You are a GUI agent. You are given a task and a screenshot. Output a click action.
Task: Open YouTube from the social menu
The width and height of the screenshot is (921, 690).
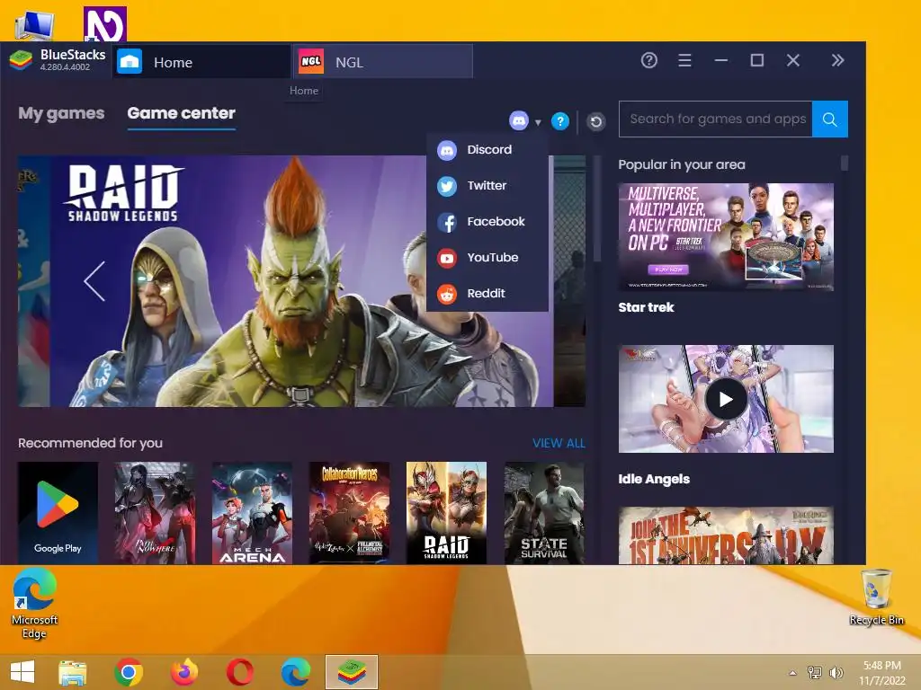[x=487, y=258]
